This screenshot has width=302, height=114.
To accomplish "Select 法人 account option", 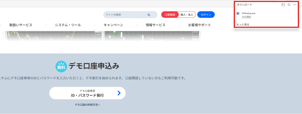I will coord(191,15).
